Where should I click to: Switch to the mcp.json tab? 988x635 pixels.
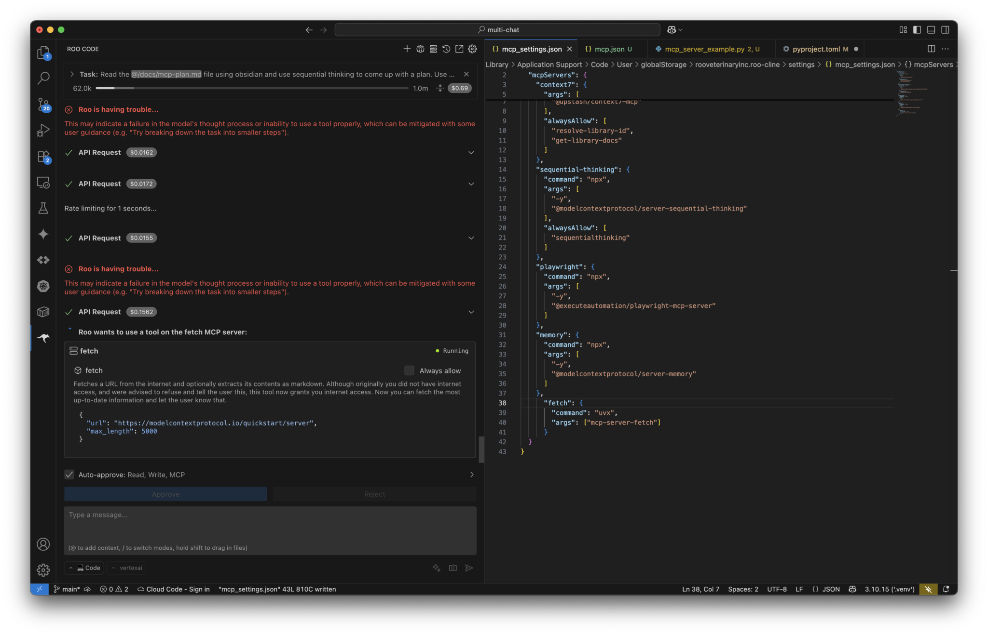(609, 49)
